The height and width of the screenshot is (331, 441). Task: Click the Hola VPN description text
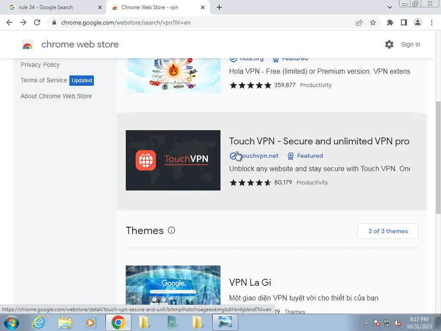click(320, 71)
